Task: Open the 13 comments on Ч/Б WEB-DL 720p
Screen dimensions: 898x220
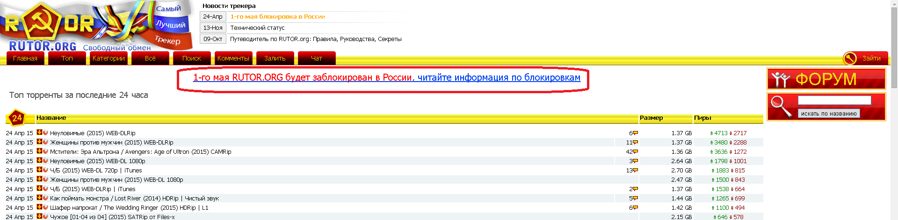Action: (x=632, y=171)
